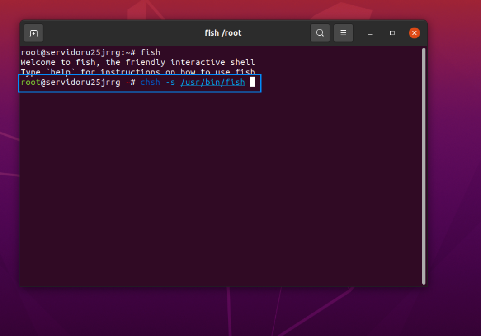Maximize the terminal window
This screenshot has height=336, width=481.
coord(392,33)
